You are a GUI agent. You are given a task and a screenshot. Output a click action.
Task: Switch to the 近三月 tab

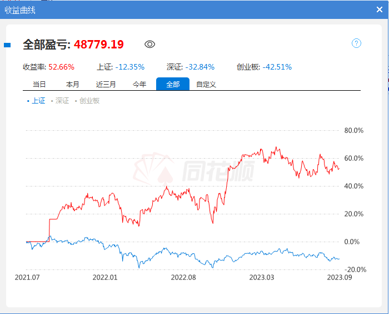point(106,84)
